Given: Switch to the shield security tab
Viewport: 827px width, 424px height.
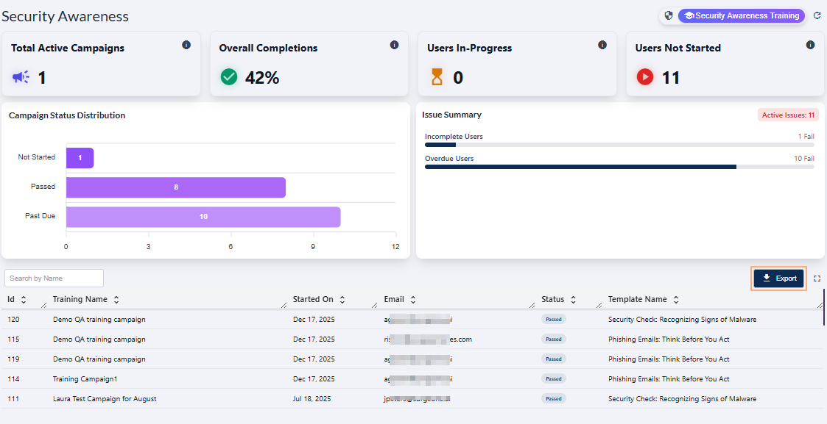Looking at the screenshot, I should click(669, 15).
